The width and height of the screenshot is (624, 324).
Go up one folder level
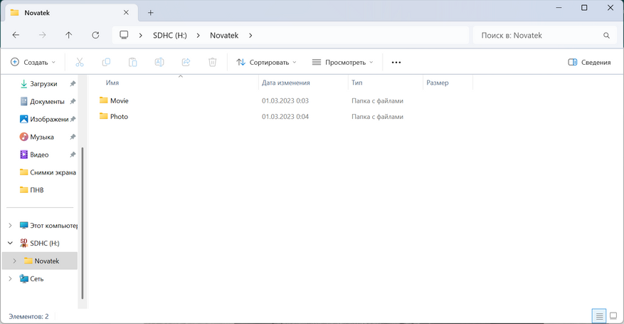point(69,35)
